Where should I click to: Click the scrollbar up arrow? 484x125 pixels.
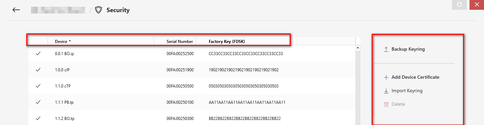point(358,48)
